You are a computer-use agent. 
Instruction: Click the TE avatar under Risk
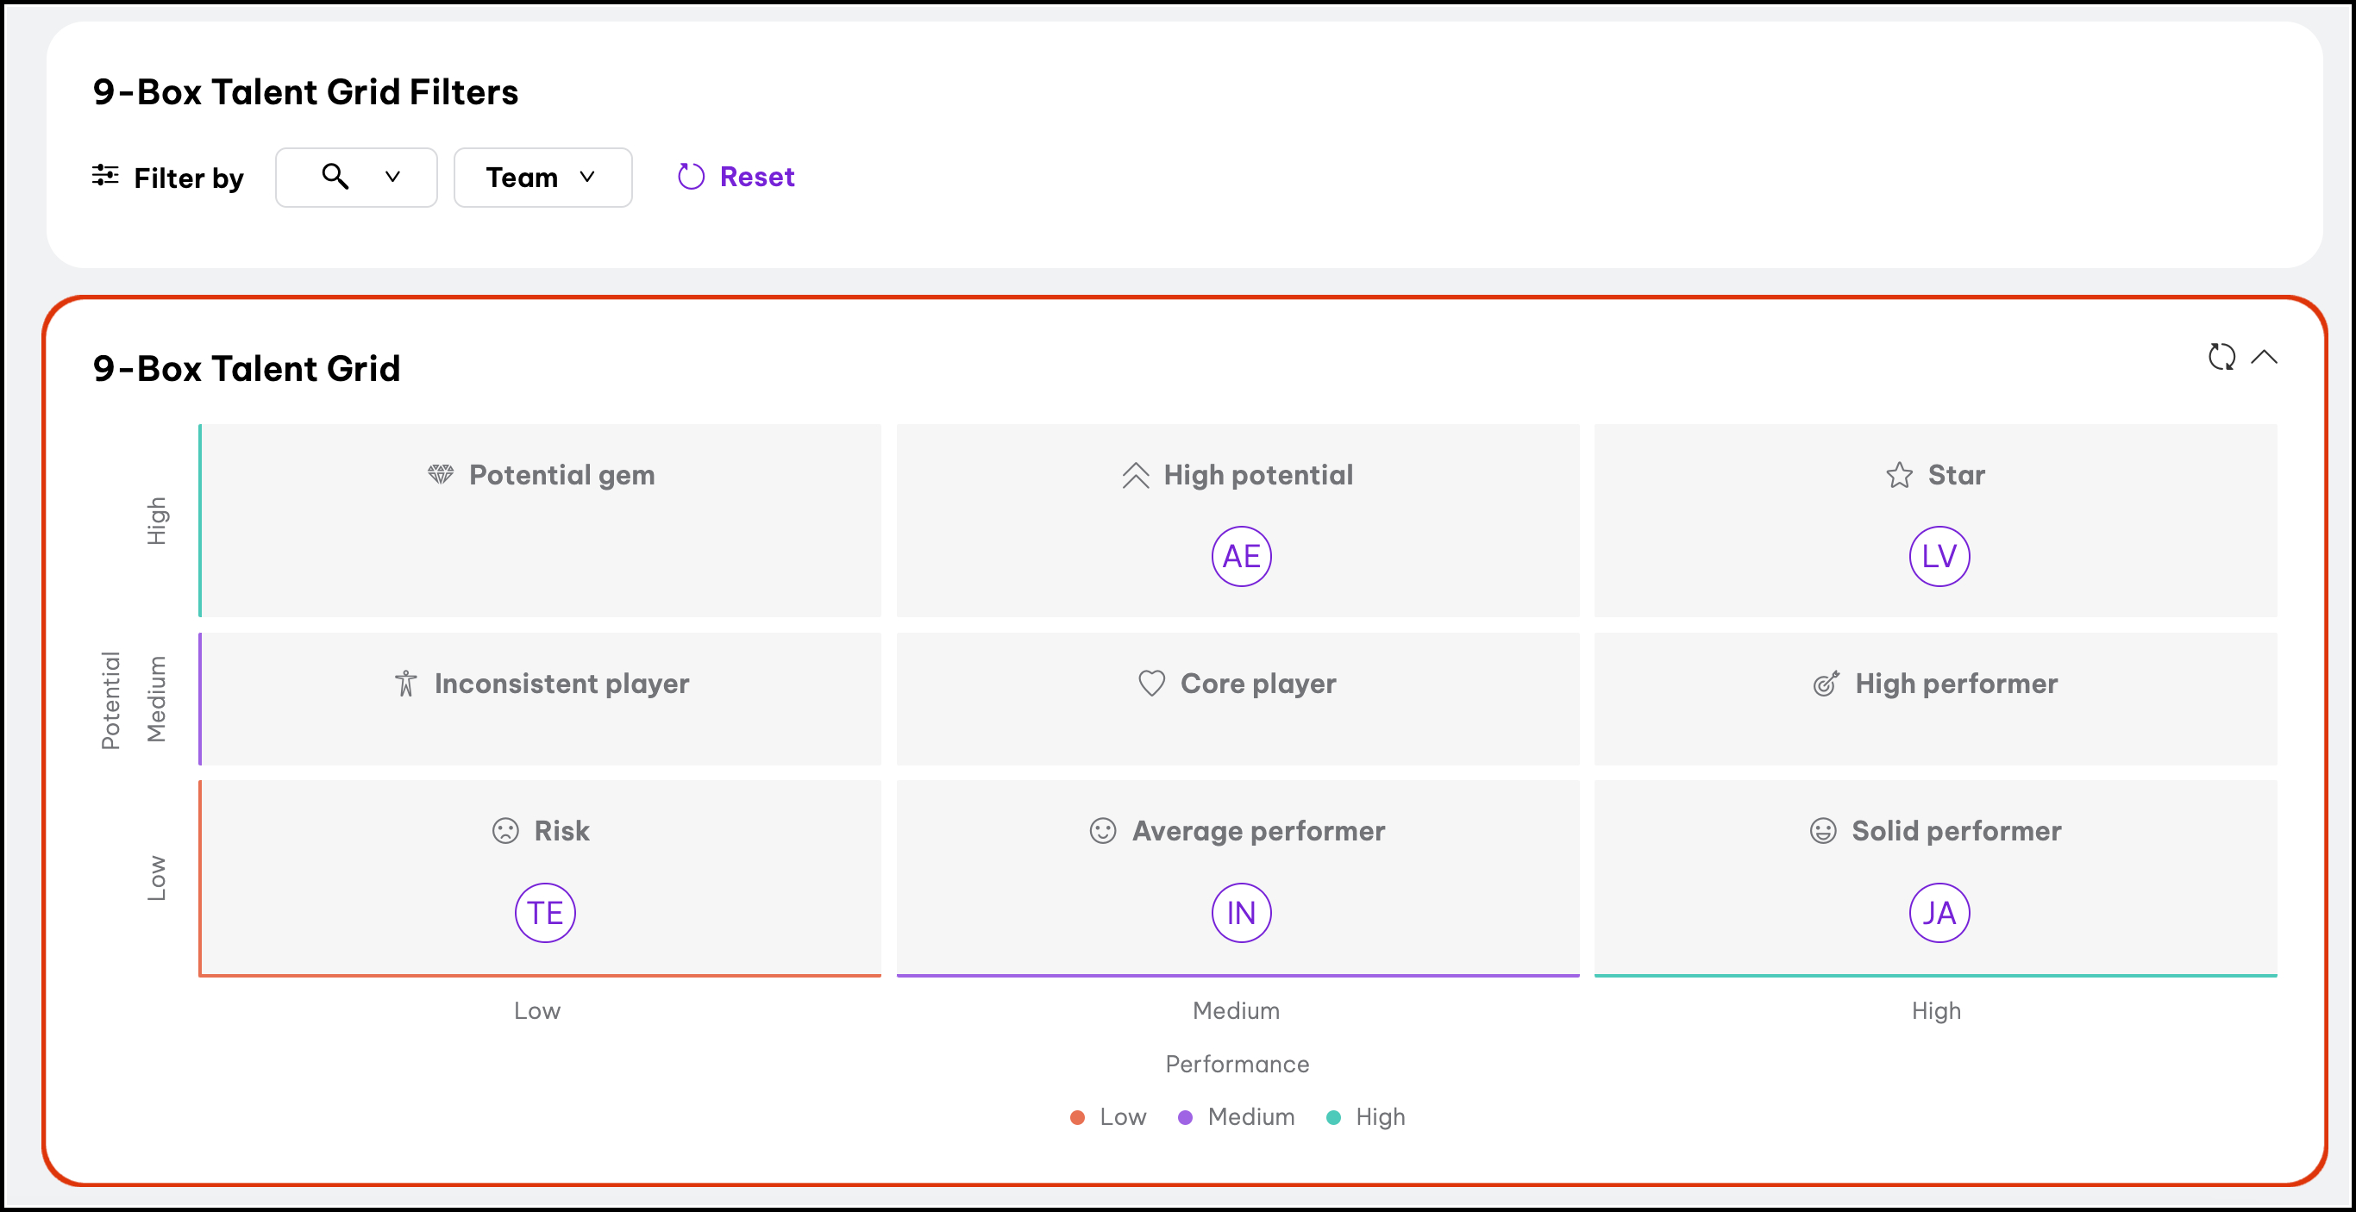(x=544, y=912)
